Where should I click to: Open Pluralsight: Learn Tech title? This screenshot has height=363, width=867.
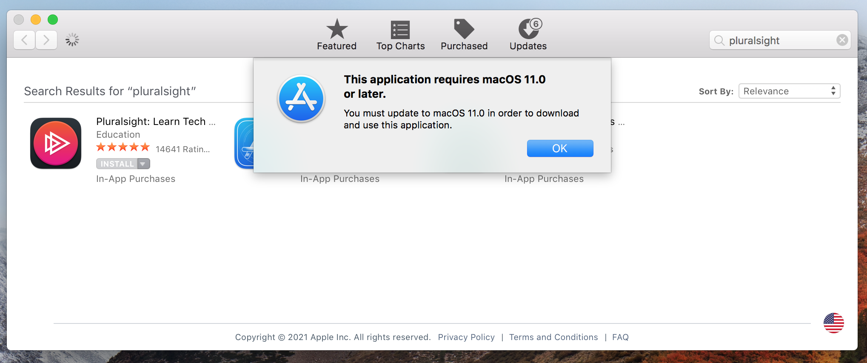pyautogui.click(x=156, y=122)
